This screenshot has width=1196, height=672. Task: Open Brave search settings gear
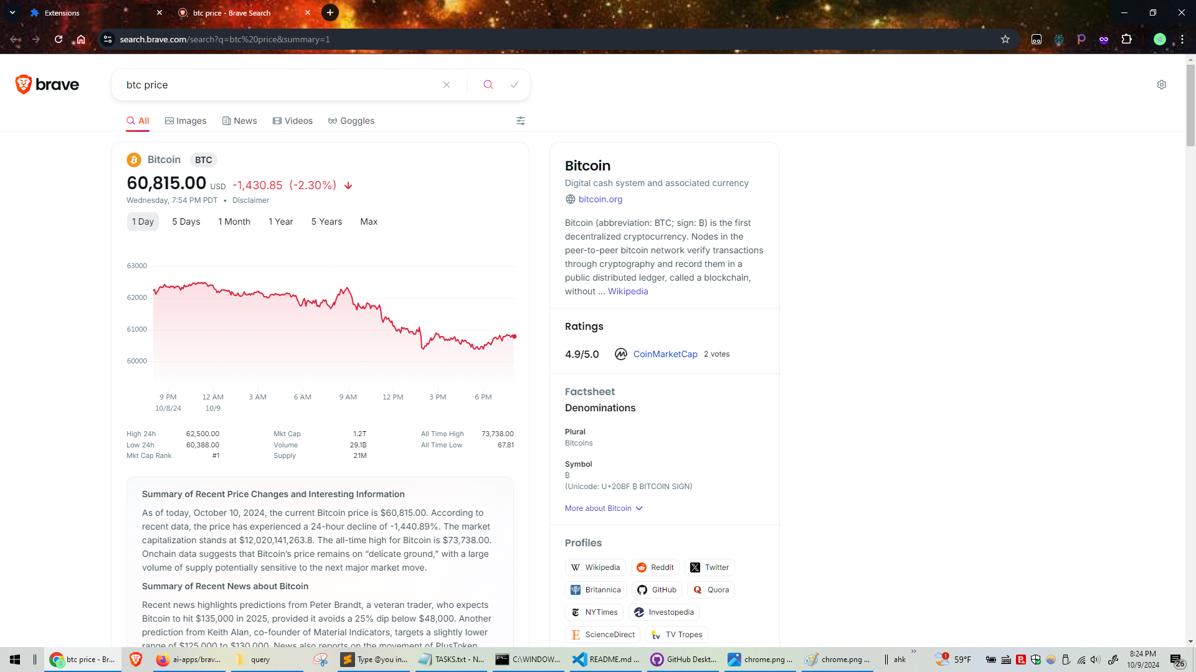[x=1162, y=85]
